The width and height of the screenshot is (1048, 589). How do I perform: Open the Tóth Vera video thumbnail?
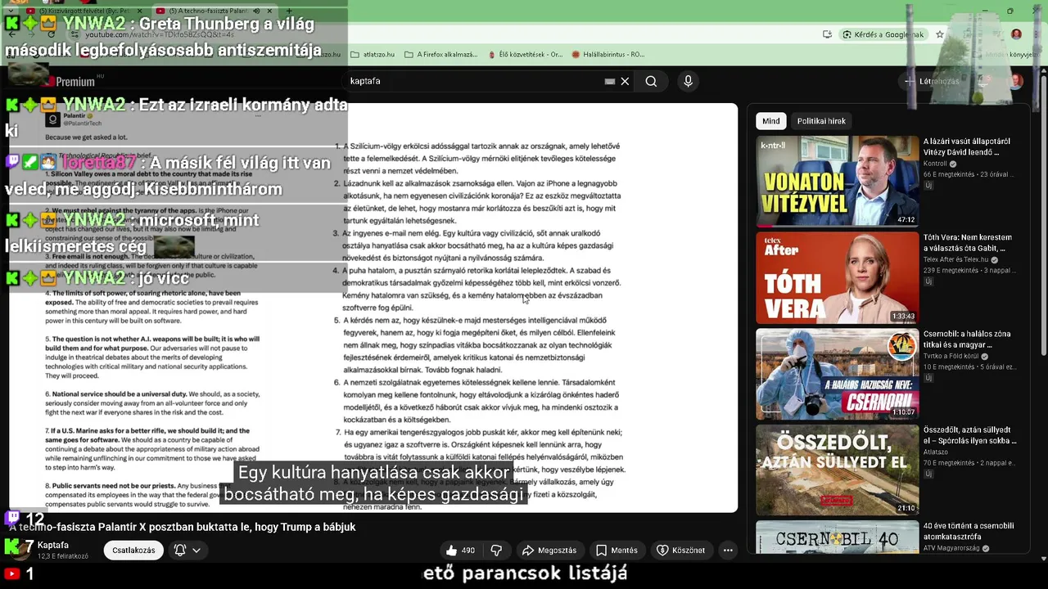838,278
